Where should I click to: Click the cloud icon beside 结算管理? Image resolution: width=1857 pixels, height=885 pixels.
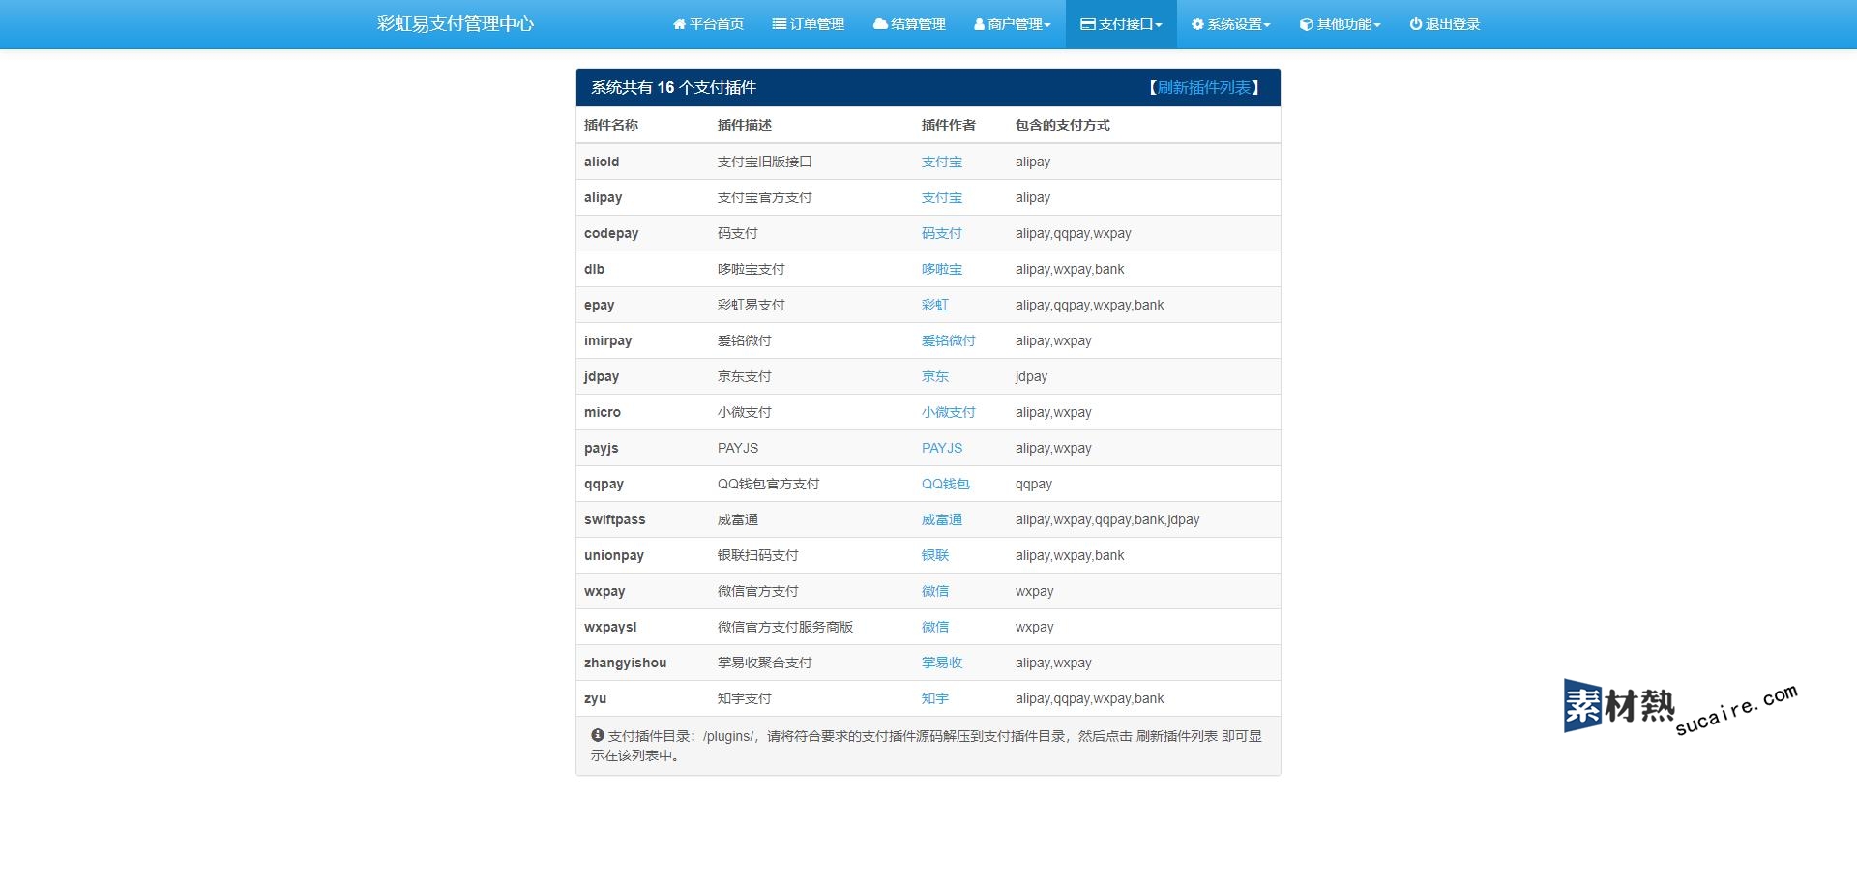[x=880, y=24]
